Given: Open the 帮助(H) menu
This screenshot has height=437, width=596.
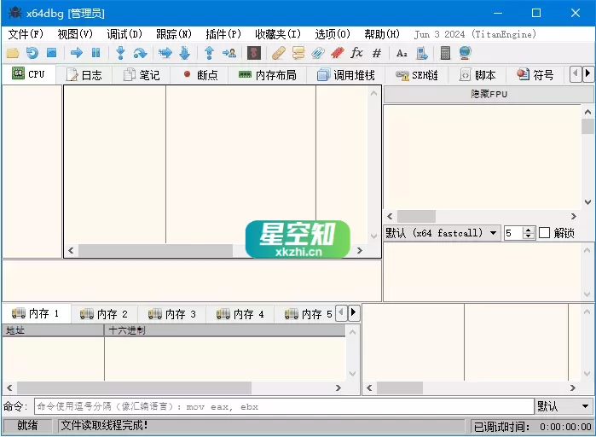Looking at the screenshot, I should tap(382, 34).
